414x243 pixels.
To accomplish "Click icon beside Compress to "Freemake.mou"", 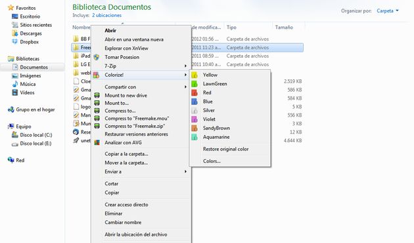I will pos(97,119).
